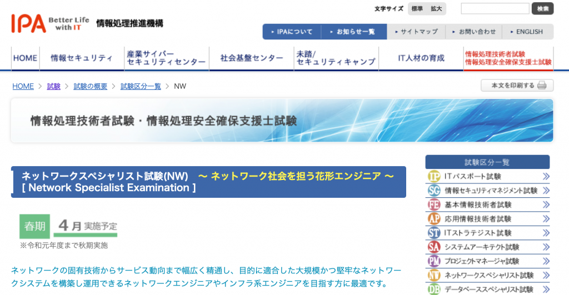The height and width of the screenshot is (295, 569).
Task: Click the FE badge icon in exam list
Action: point(434,204)
